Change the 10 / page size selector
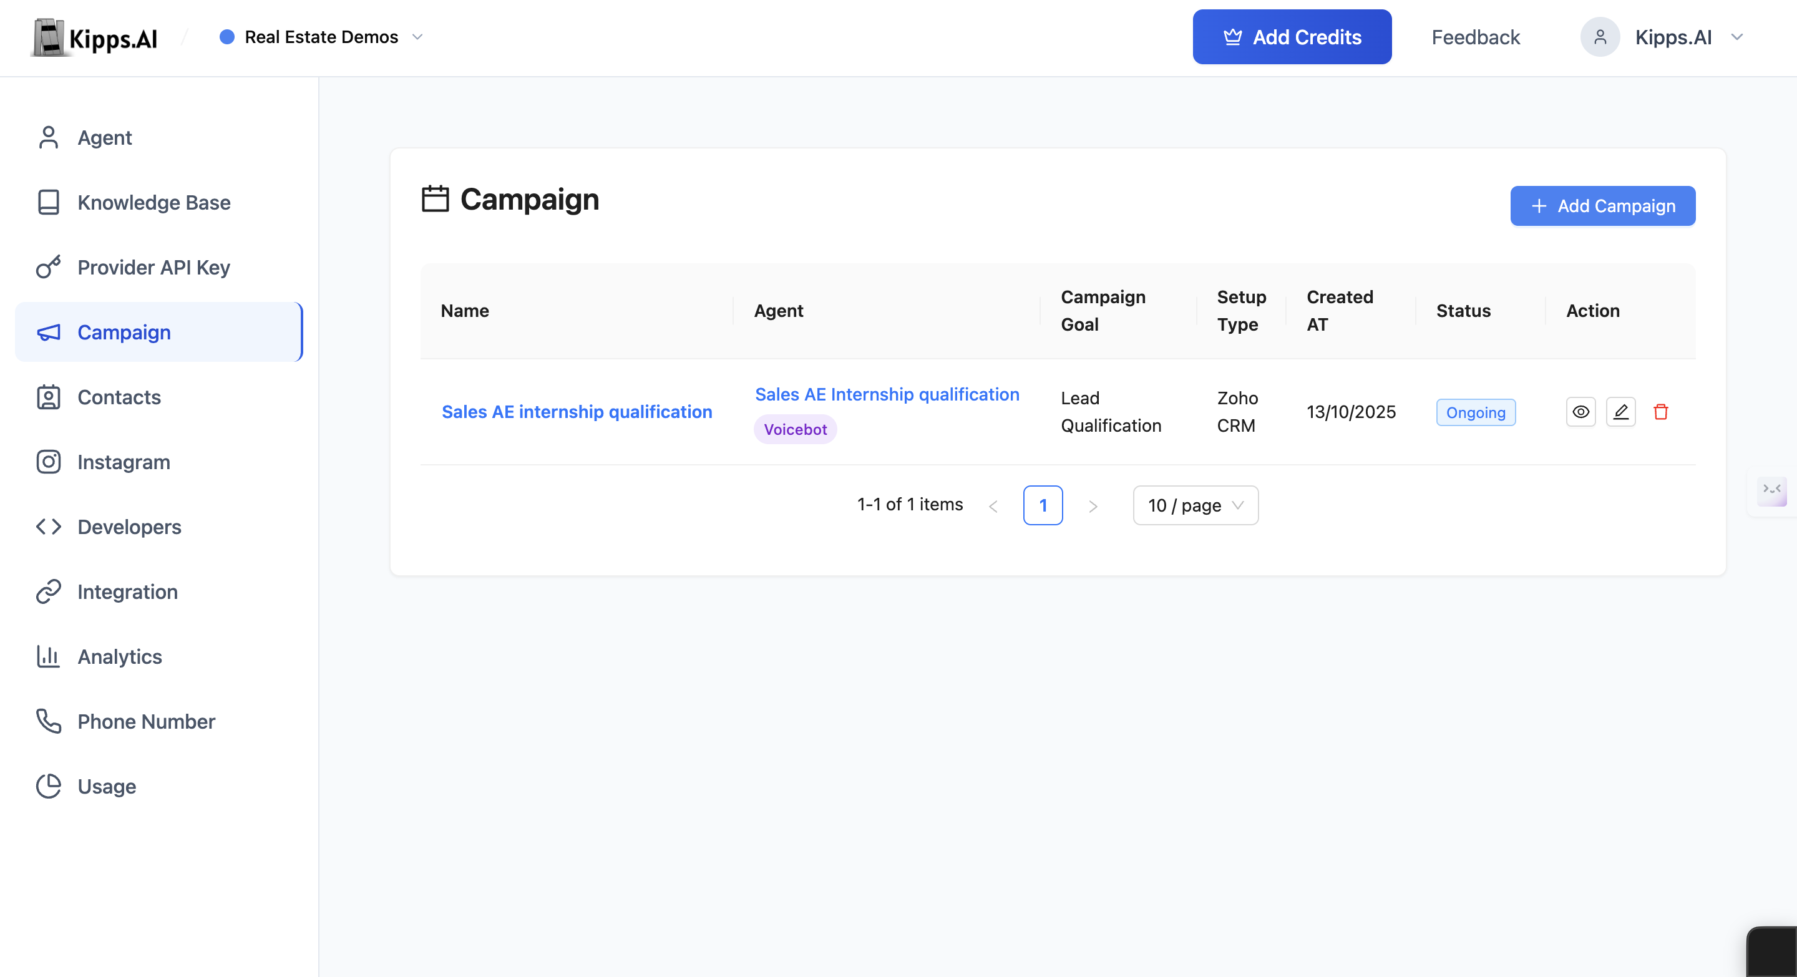Image resolution: width=1797 pixels, height=977 pixels. coord(1195,505)
